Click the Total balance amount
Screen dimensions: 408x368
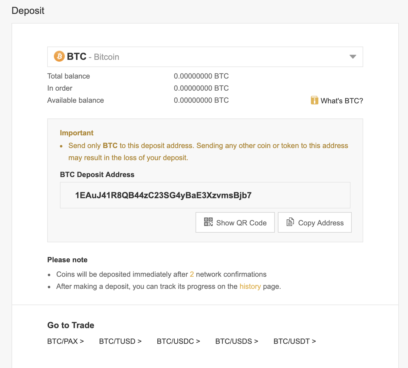pyautogui.click(x=201, y=76)
